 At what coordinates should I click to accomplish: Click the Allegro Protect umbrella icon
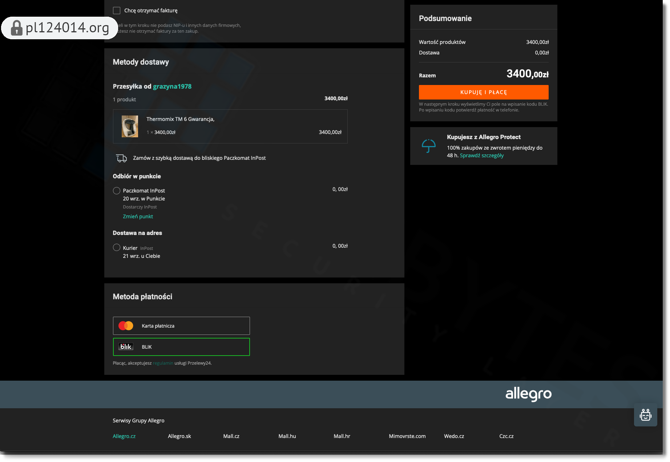(x=429, y=146)
